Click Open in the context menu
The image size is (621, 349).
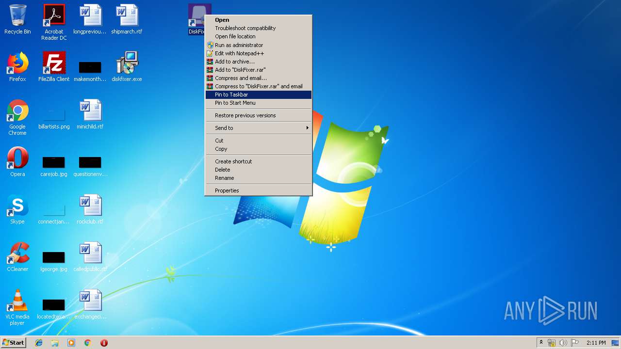259,20
